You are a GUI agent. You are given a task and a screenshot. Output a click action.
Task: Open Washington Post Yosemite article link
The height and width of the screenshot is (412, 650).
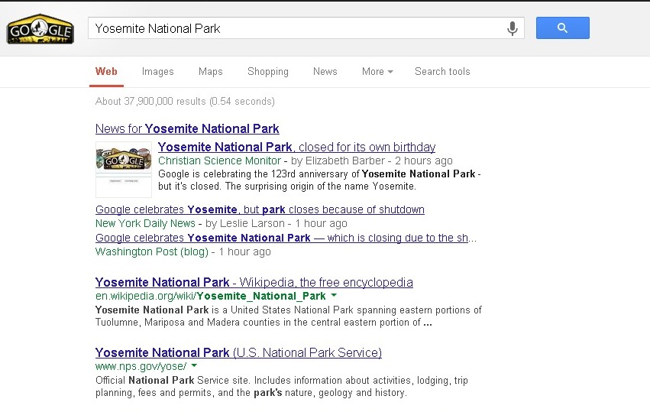click(x=286, y=238)
